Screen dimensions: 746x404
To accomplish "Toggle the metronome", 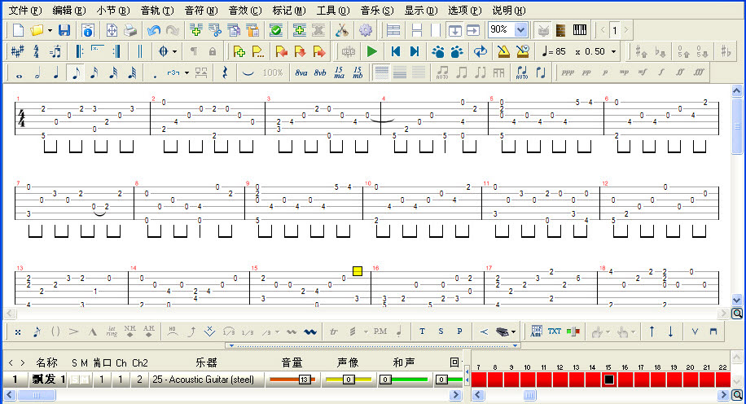I will point(503,51).
